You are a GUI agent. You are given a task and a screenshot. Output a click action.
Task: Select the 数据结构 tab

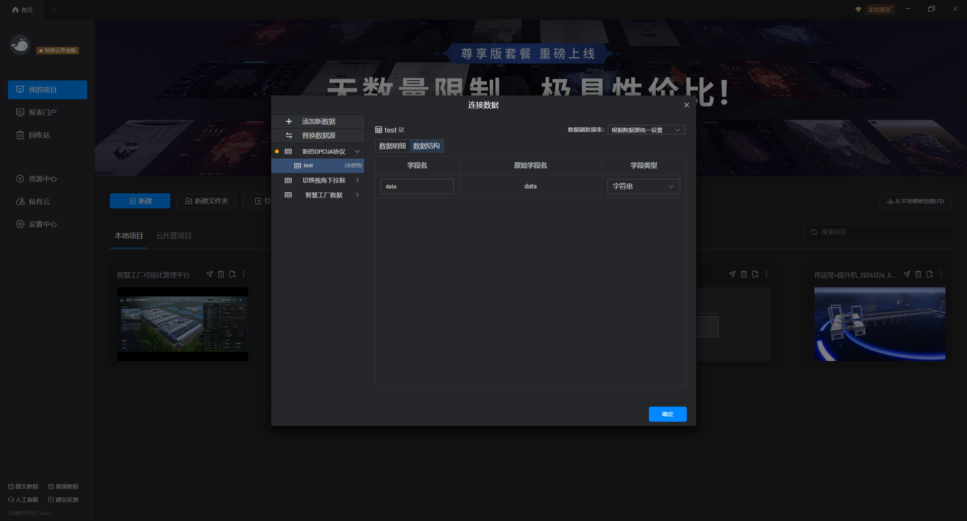click(426, 146)
